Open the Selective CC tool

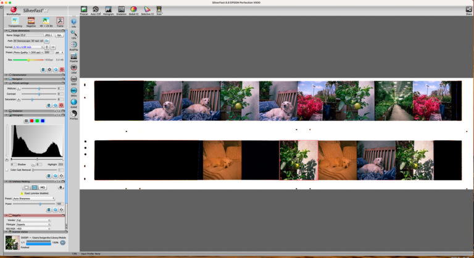[x=147, y=9]
